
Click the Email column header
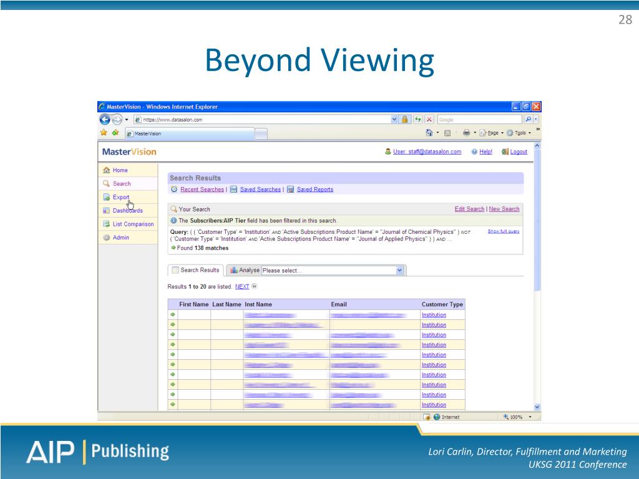[x=339, y=304]
